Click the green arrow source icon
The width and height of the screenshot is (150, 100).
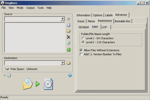point(68,50)
